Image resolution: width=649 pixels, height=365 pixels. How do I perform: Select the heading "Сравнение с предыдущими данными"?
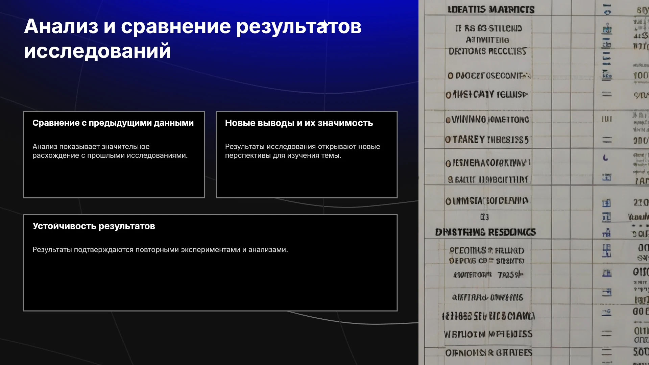click(x=113, y=123)
